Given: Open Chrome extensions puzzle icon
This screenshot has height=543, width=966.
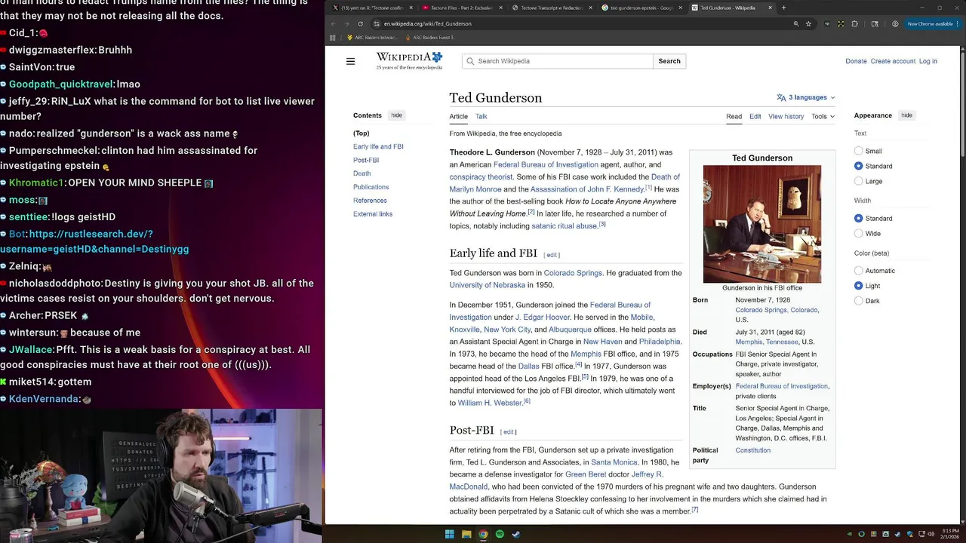Looking at the screenshot, I should [854, 23].
